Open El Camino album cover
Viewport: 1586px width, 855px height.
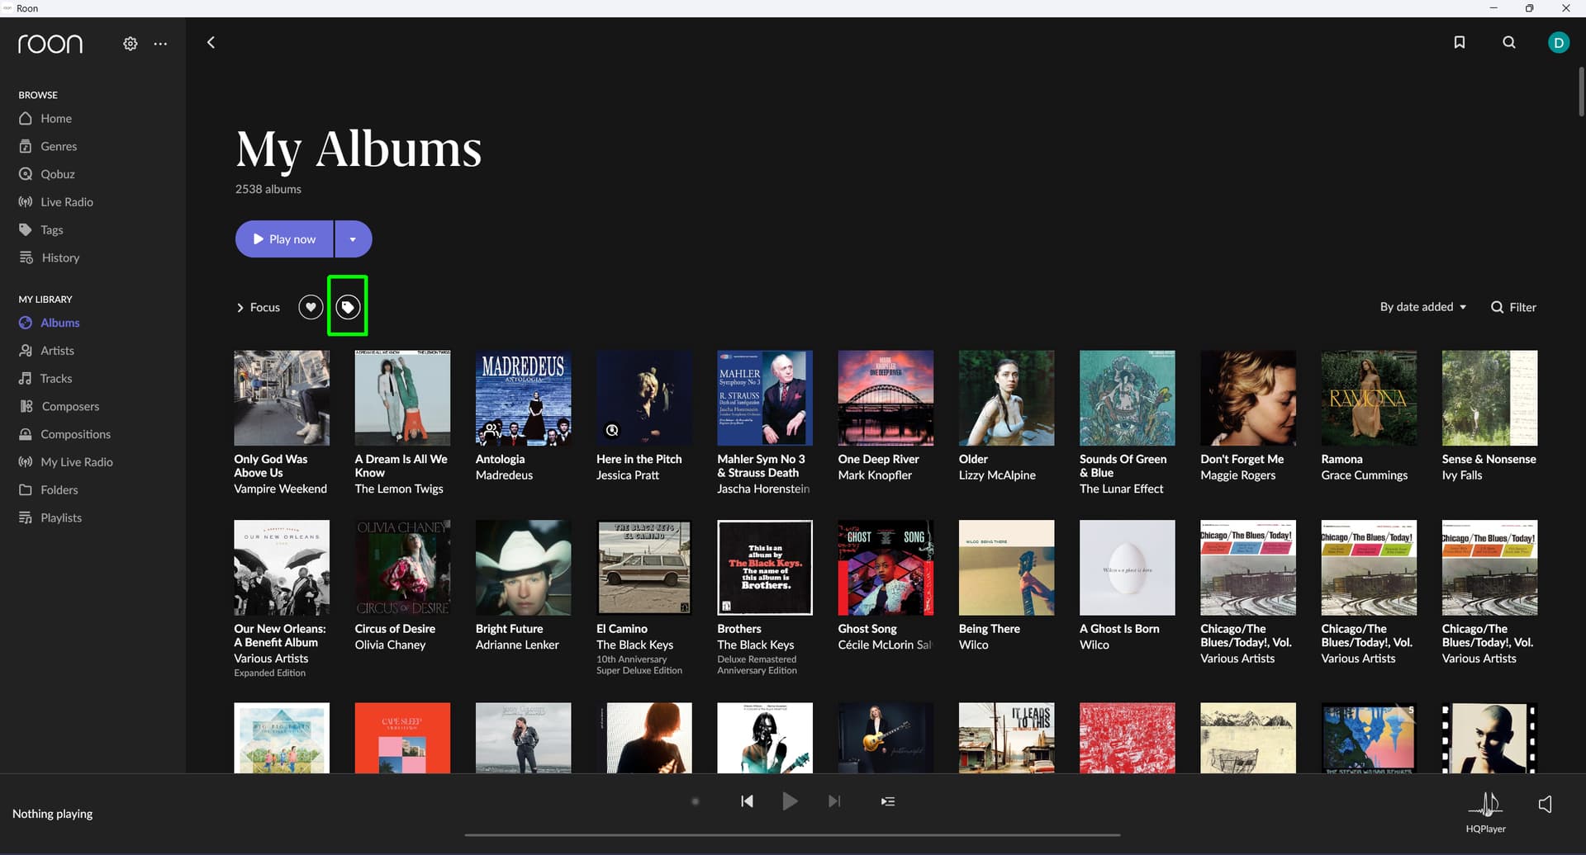coord(644,568)
